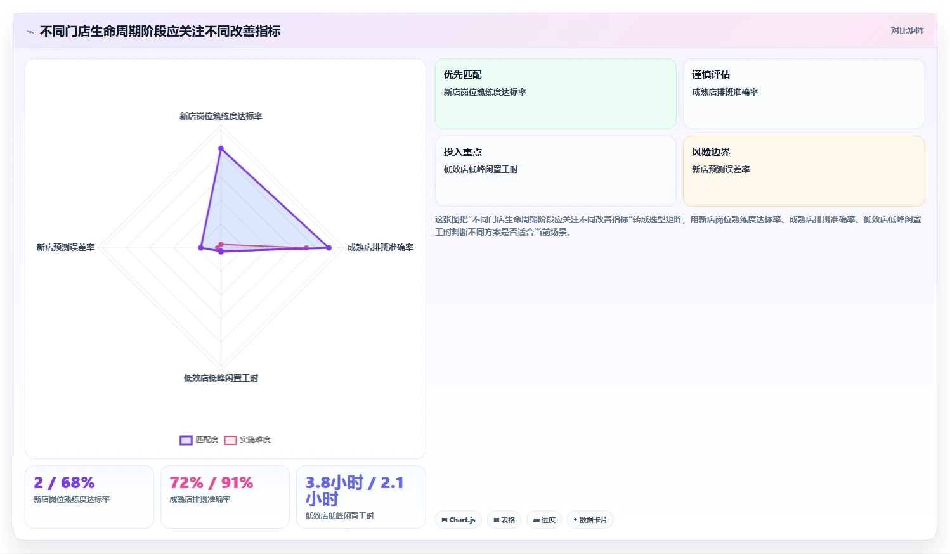The image size is (950, 554).
Task: Click the 表格 tag icon
Action: (x=497, y=520)
